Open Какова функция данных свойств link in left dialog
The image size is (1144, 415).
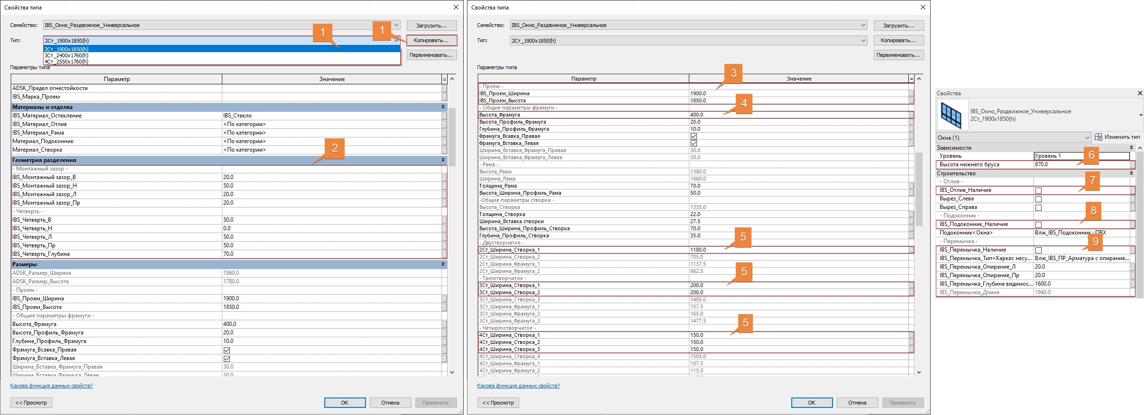[51, 386]
